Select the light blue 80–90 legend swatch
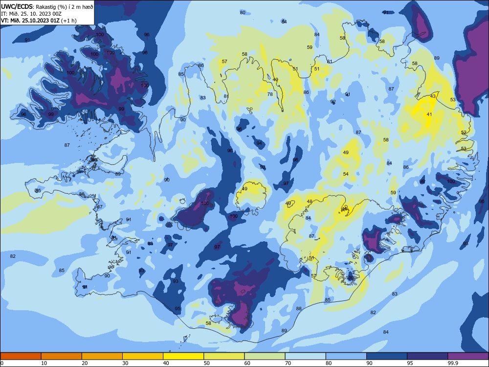489x367 pixels. click(346, 356)
